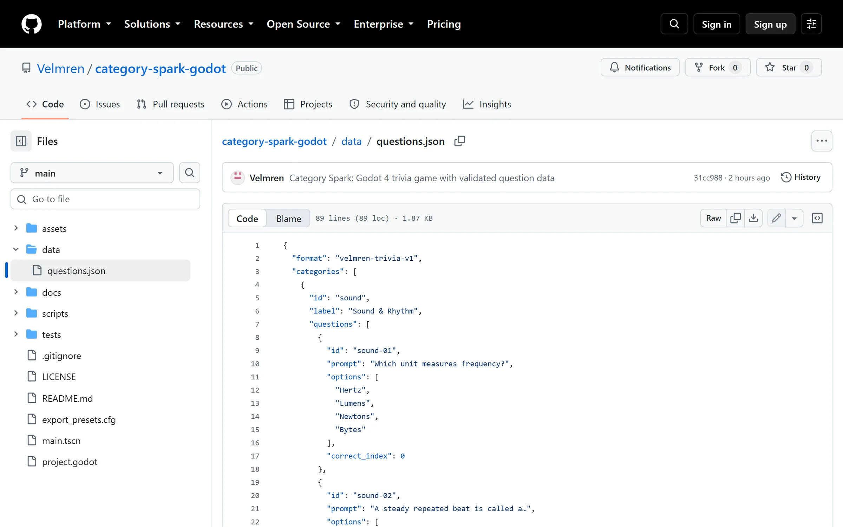Open the Velmren owner link
Image resolution: width=843 pixels, height=527 pixels.
[x=60, y=69]
